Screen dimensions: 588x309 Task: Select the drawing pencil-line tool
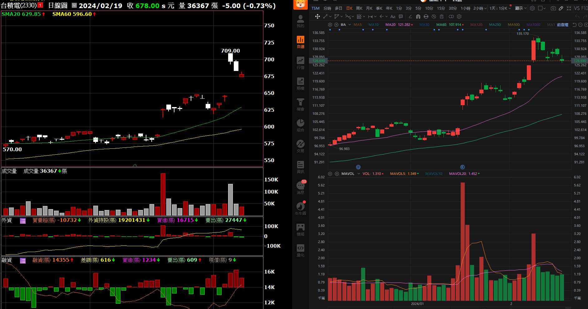point(410,16)
